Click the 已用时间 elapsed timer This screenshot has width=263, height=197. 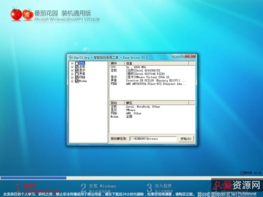pyautogui.click(x=251, y=173)
